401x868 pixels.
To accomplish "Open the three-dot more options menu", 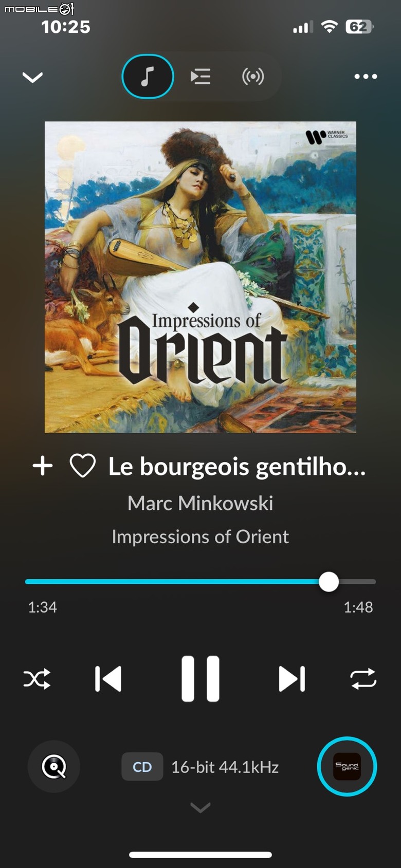I will pyautogui.click(x=366, y=77).
